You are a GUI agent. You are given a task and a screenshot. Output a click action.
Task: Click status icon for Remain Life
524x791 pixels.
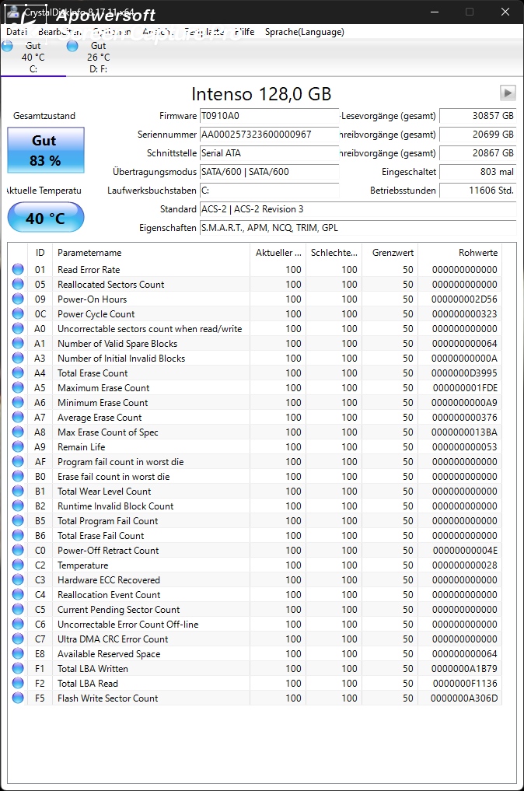click(18, 446)
